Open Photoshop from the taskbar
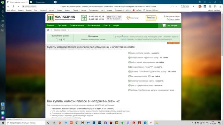 coord(94,123)
